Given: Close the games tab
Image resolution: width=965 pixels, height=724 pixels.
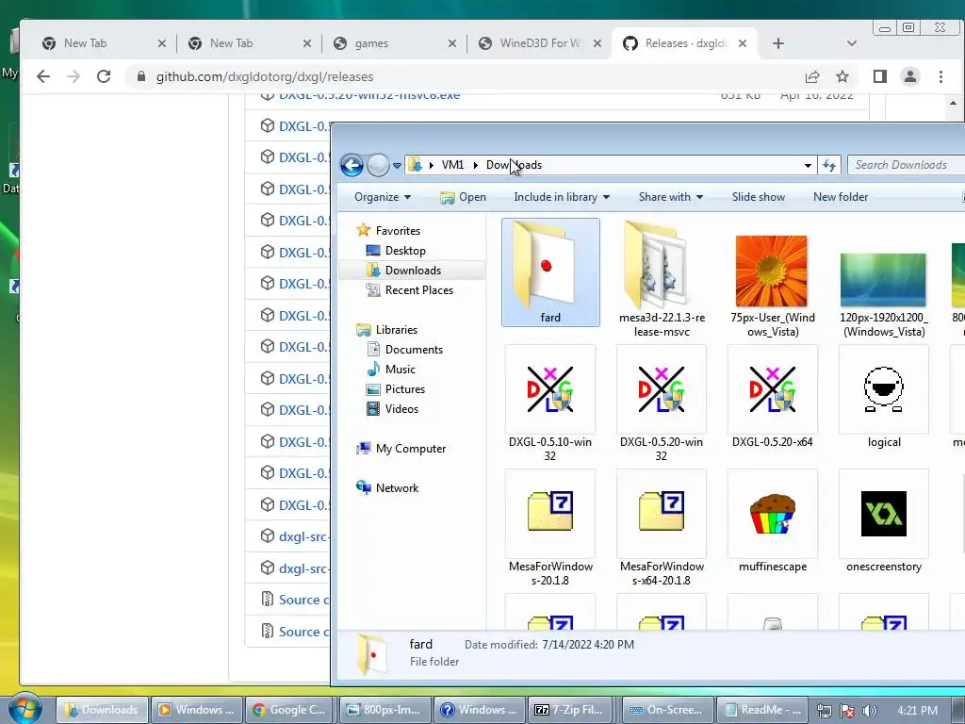Looking at the screenshot, I should click(x=451, y=43).
